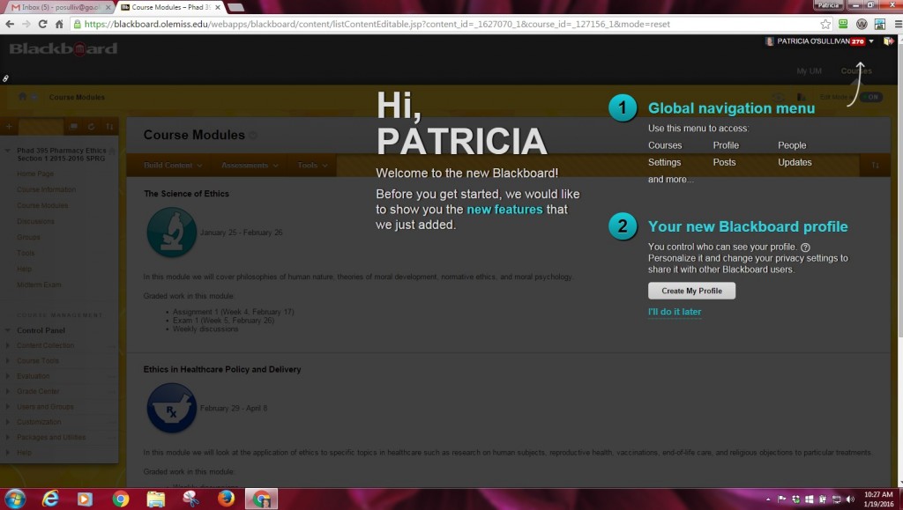
Task: Open the Patricia O'Sullivan user menu arrow
Action: (x=871, y=41)
